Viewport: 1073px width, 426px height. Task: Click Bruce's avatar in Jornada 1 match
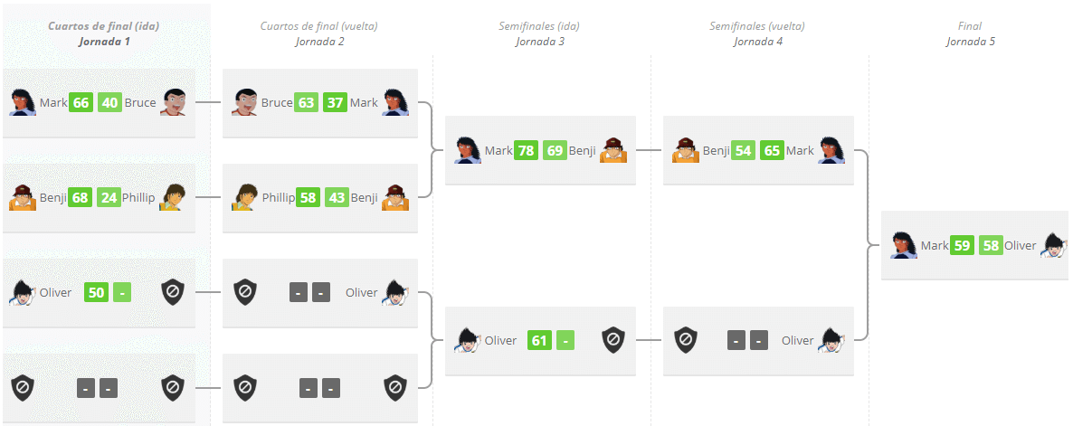(x=173, y=102)
